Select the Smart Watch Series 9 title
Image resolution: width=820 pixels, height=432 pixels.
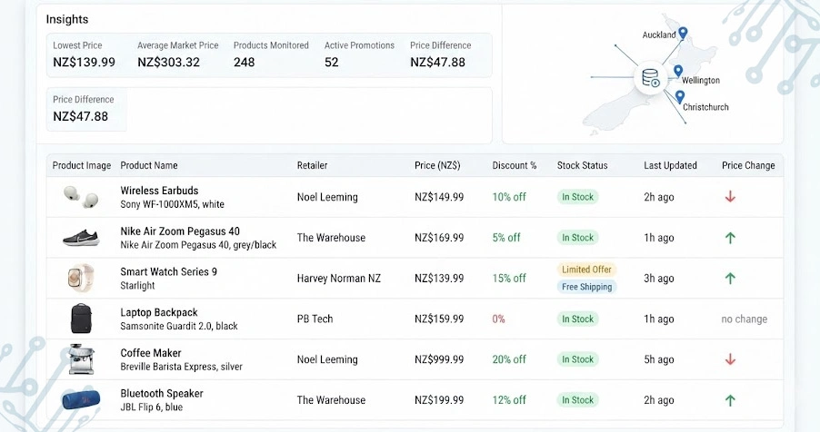click(x=168, y=271)
